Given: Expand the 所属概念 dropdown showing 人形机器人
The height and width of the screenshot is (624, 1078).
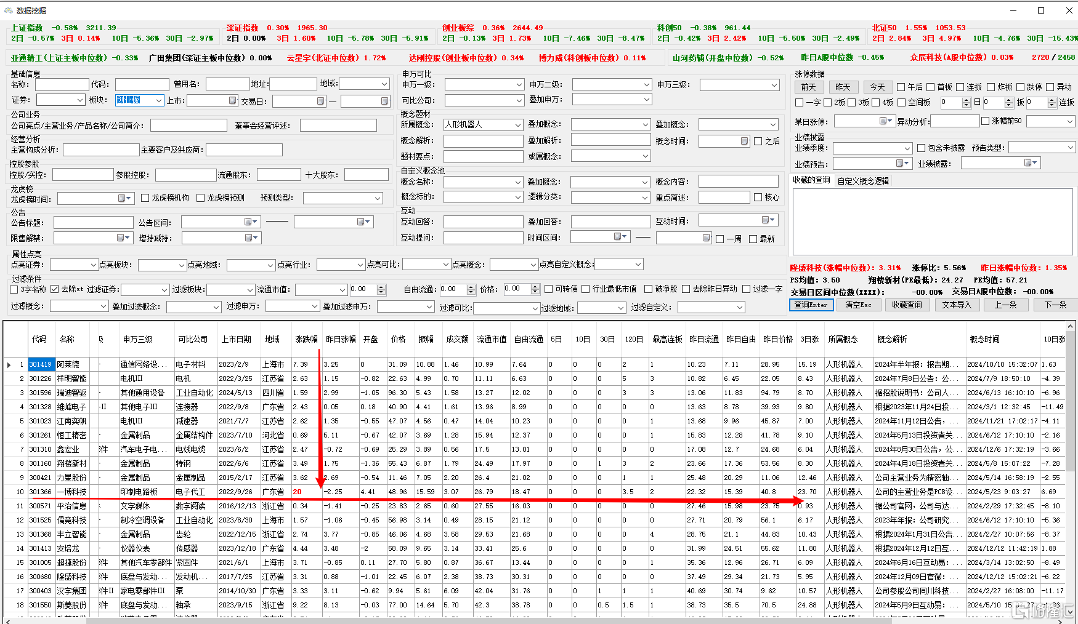Looking at the screenshot, I should 518,125.
